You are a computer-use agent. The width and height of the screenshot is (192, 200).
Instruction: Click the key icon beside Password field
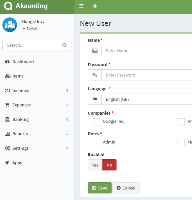click(95, 75)
